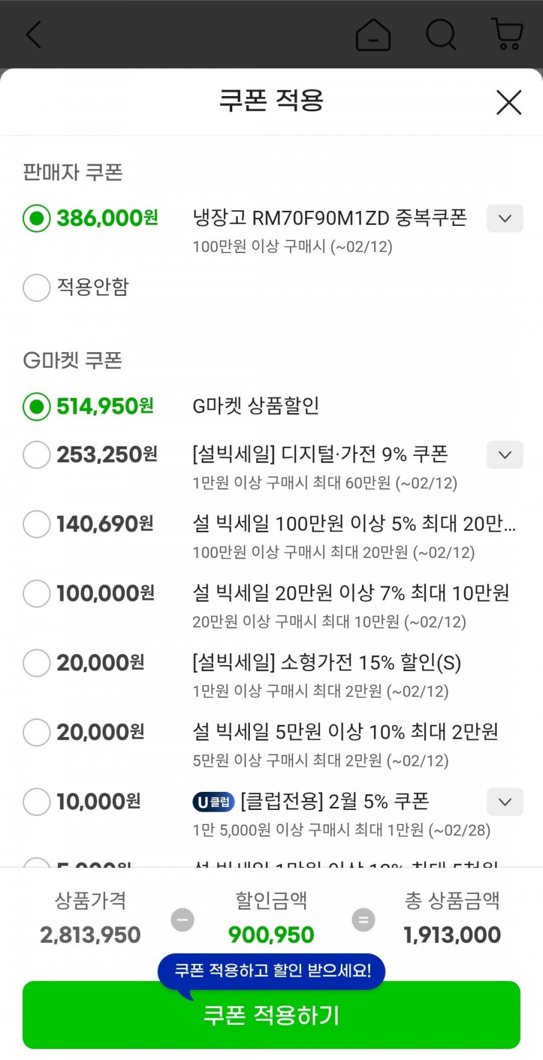
Task: Tap 소형가전 15% 할인(S) coupon text
Action: tap(326, 663)
